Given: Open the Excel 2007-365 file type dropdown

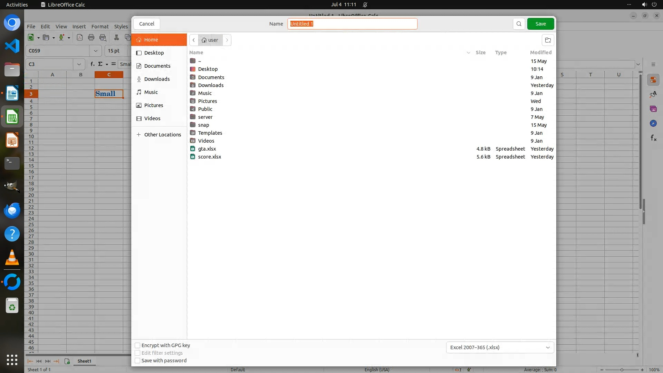Looking at the screenshot, I should (x=500, y=347).
